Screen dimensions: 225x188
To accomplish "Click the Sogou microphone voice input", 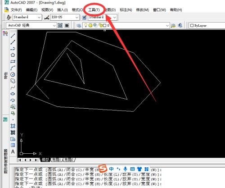I will coord(125,169).
